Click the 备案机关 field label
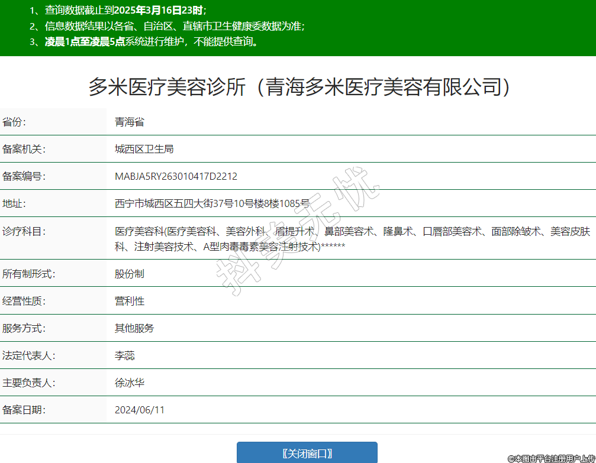The height and width of the screenshot is (463, 596). (x=24, y=149)
